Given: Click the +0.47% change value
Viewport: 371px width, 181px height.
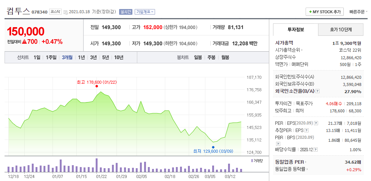Looking at the screenshot, I should (52, 42).
